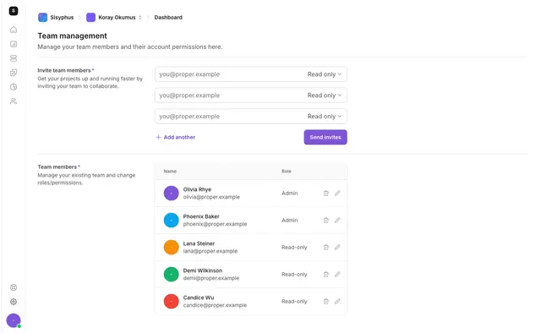541x333 pixels.
Task: Open the users sidebar icon
Action: 14,101
